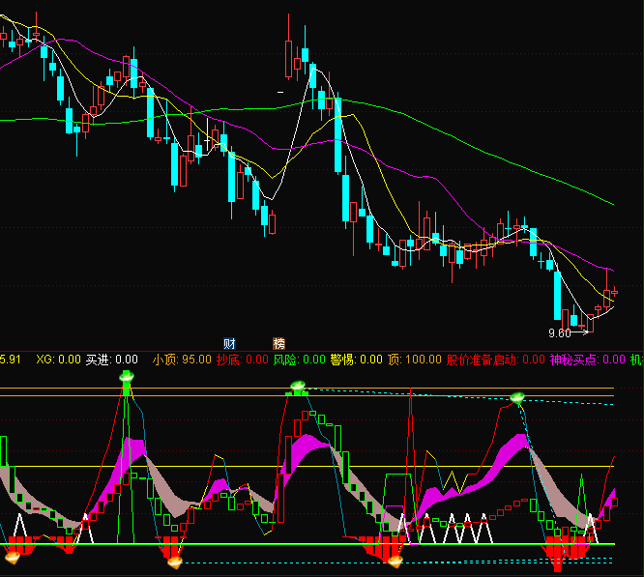Image resolution: width=644 pixels, height=577 pixels.
Task: Select the magenta 神秘买点: 0.00 indicator label
Action: click(587, 360)
